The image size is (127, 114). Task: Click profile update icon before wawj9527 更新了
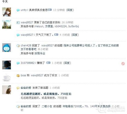point(18,22)
